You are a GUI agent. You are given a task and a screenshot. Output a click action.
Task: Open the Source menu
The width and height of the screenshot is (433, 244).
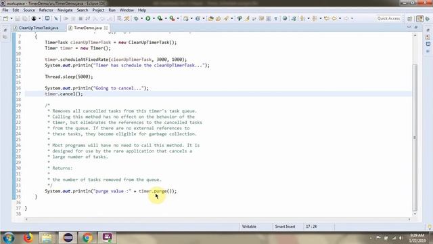29,10
